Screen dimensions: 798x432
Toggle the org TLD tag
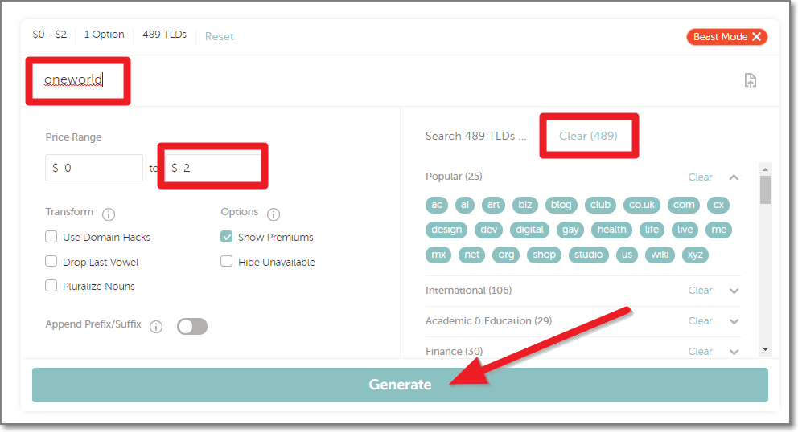click(506, 255)
